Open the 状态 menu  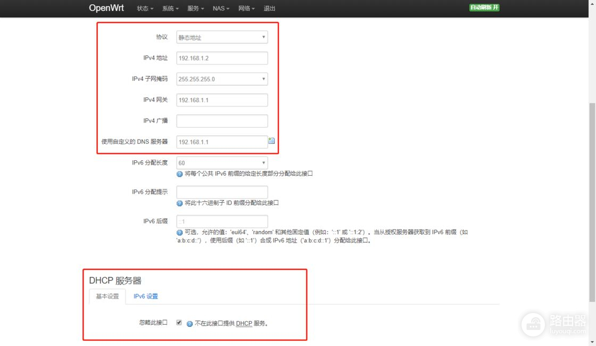point(145,9)
